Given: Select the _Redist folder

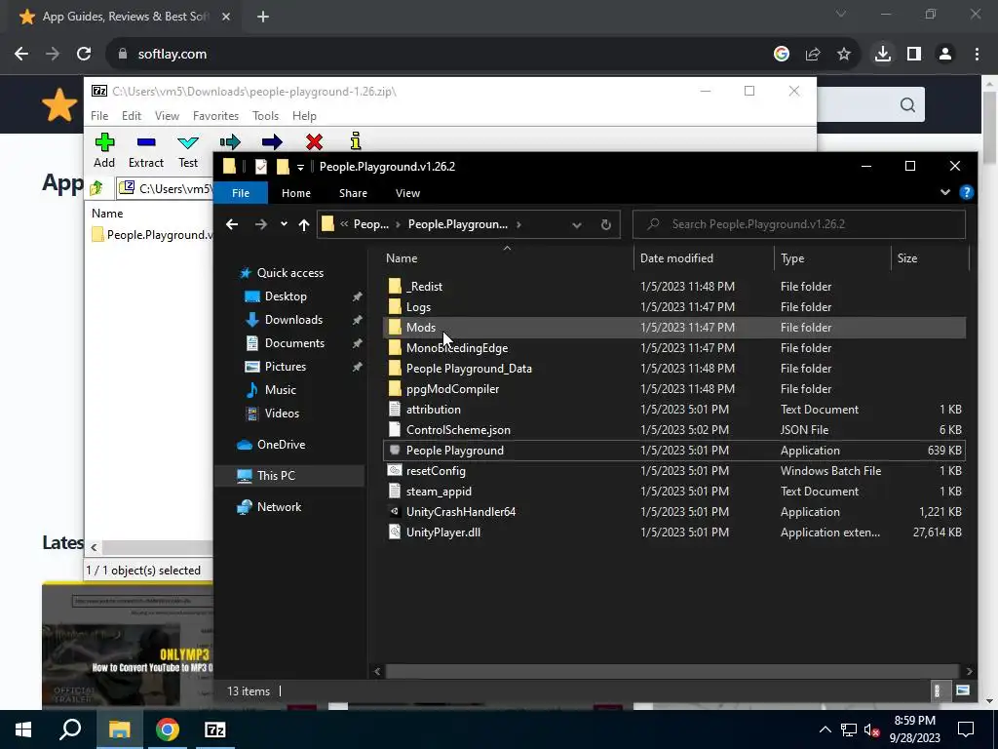Looking at the screenshot, I should tap(674, 287).
